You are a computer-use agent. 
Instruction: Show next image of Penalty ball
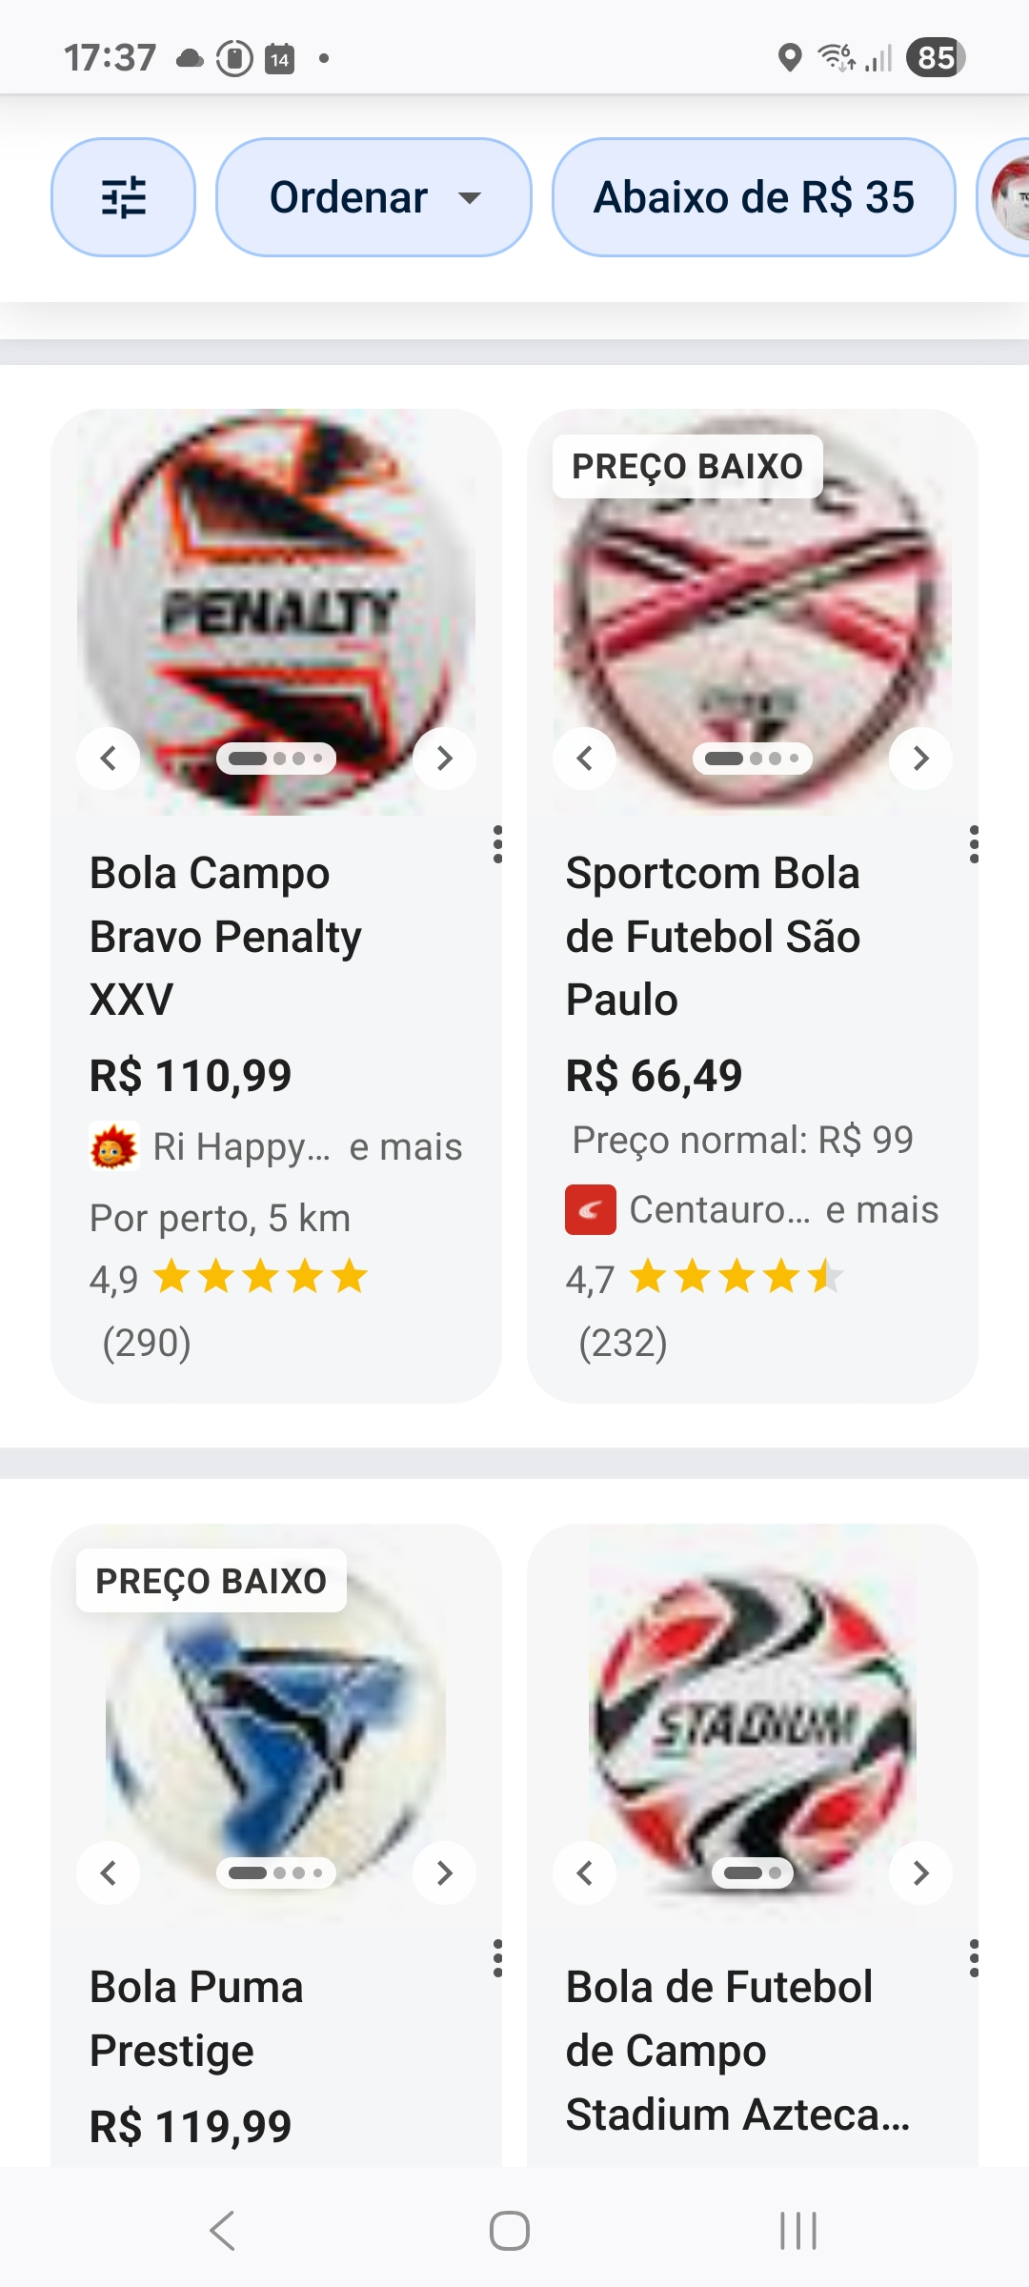coord(444,759)
